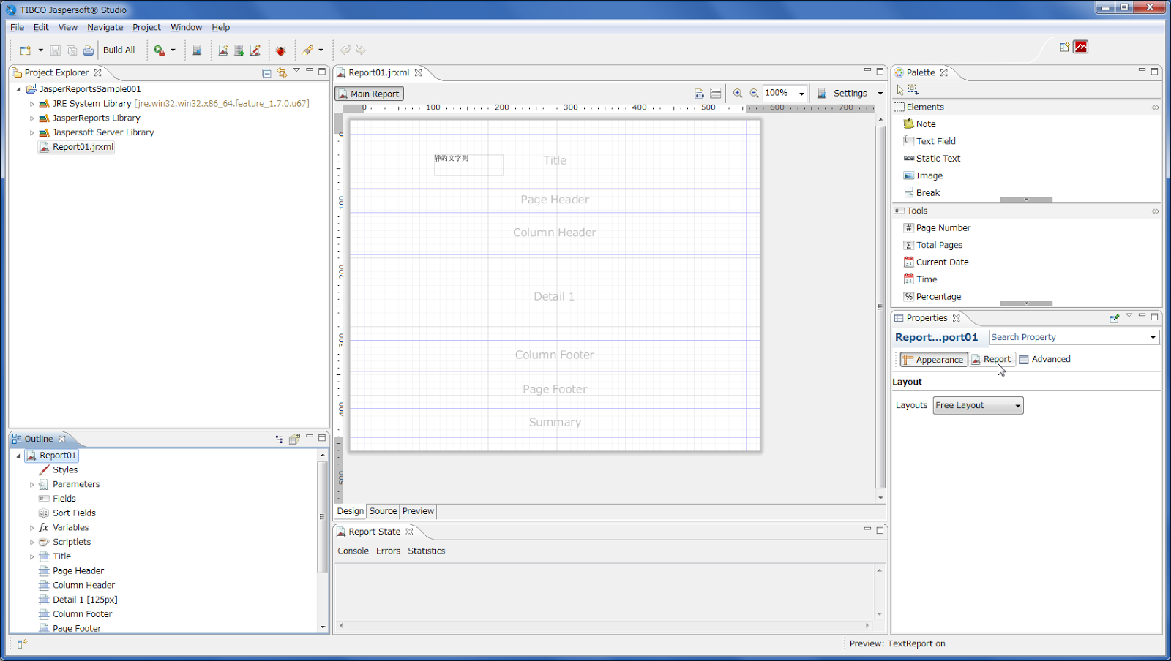Select the Palette arrow selection tool
Screen dimensions: 1171x661
coord(900,89)
